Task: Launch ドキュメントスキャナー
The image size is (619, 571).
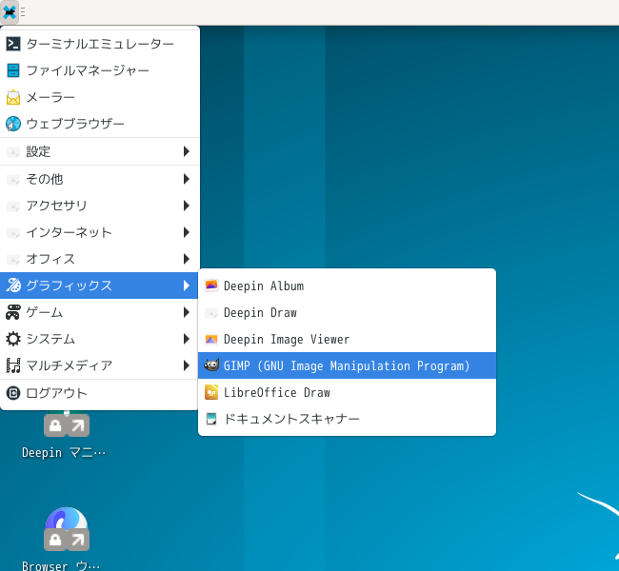Action: [347, 419]
